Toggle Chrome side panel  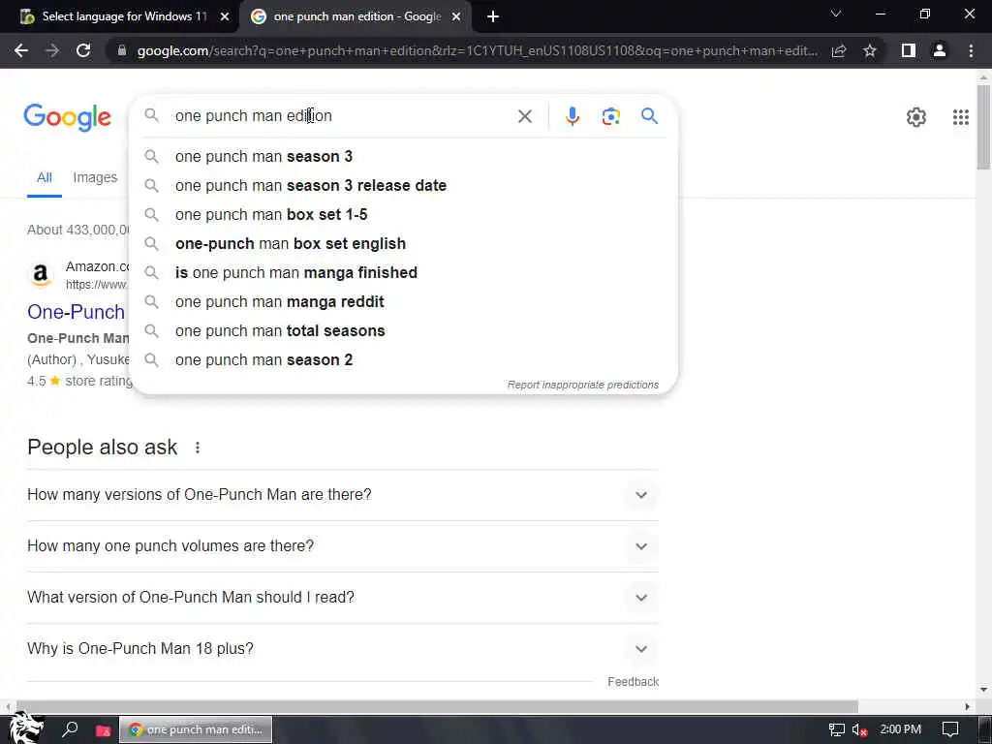(908, 50)
